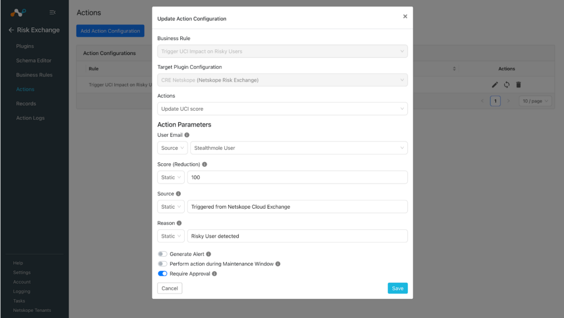Click the Cancel button

coord(170,288)
